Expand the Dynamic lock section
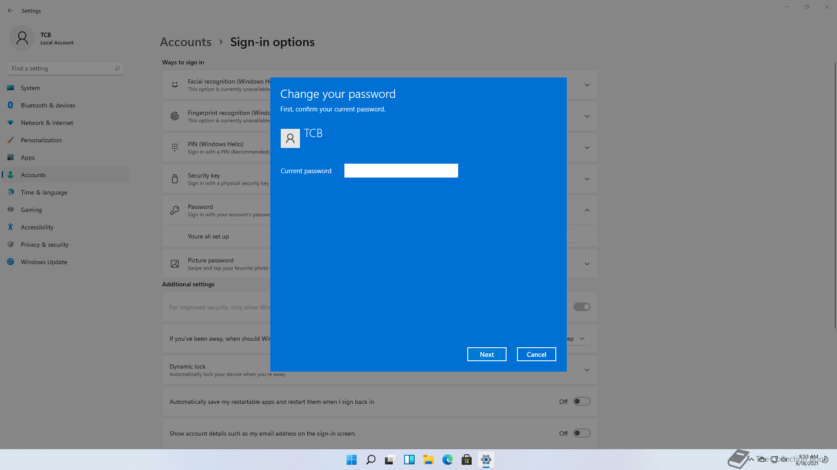 click(587, 370)
